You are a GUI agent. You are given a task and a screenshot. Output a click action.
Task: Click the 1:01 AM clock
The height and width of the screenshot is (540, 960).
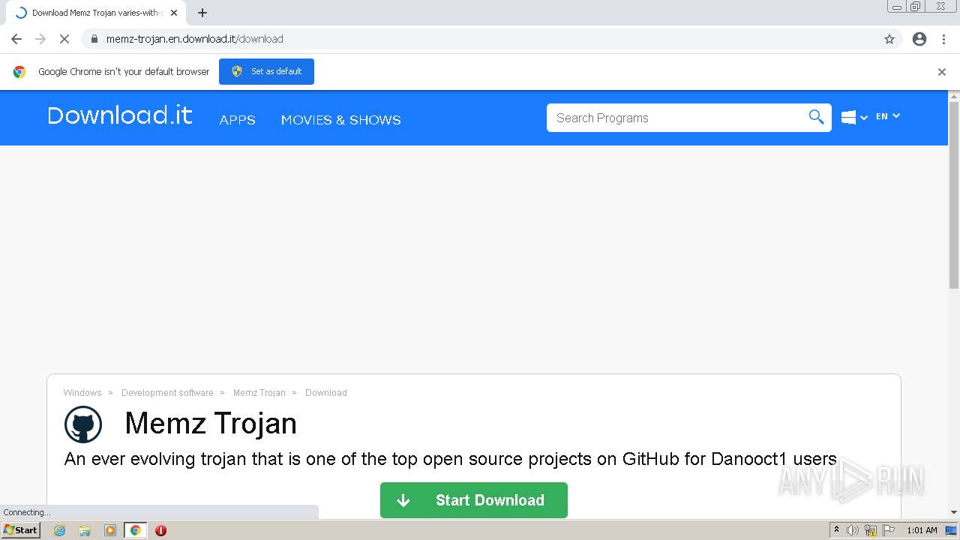[x=922, y=530]
